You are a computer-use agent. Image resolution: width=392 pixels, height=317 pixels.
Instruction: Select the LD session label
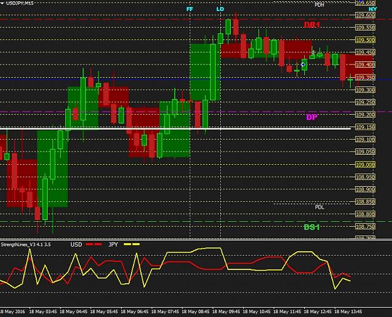click(220, 9)
